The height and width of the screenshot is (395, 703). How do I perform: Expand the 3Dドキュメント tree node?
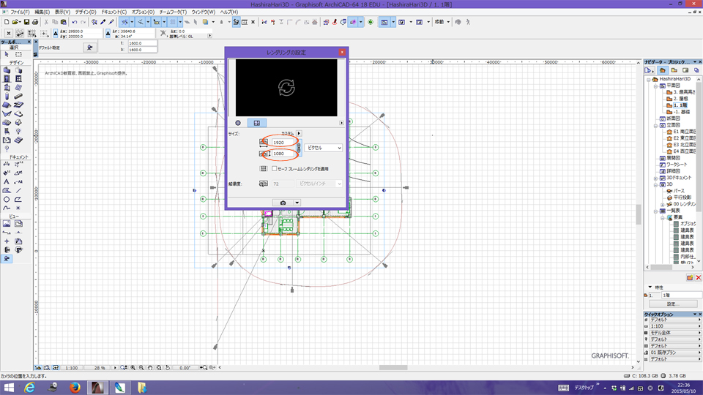click(655, 178)
